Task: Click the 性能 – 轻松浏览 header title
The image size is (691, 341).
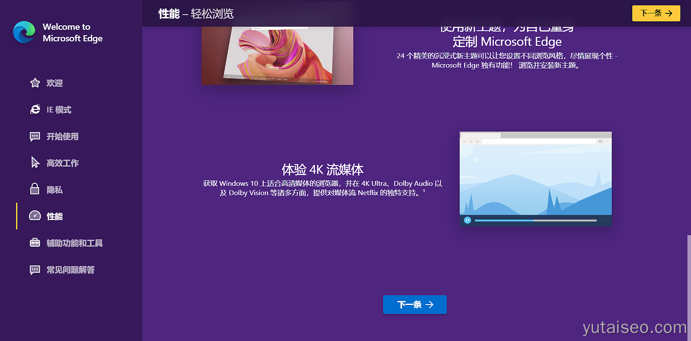Action: tap(196, 14)
